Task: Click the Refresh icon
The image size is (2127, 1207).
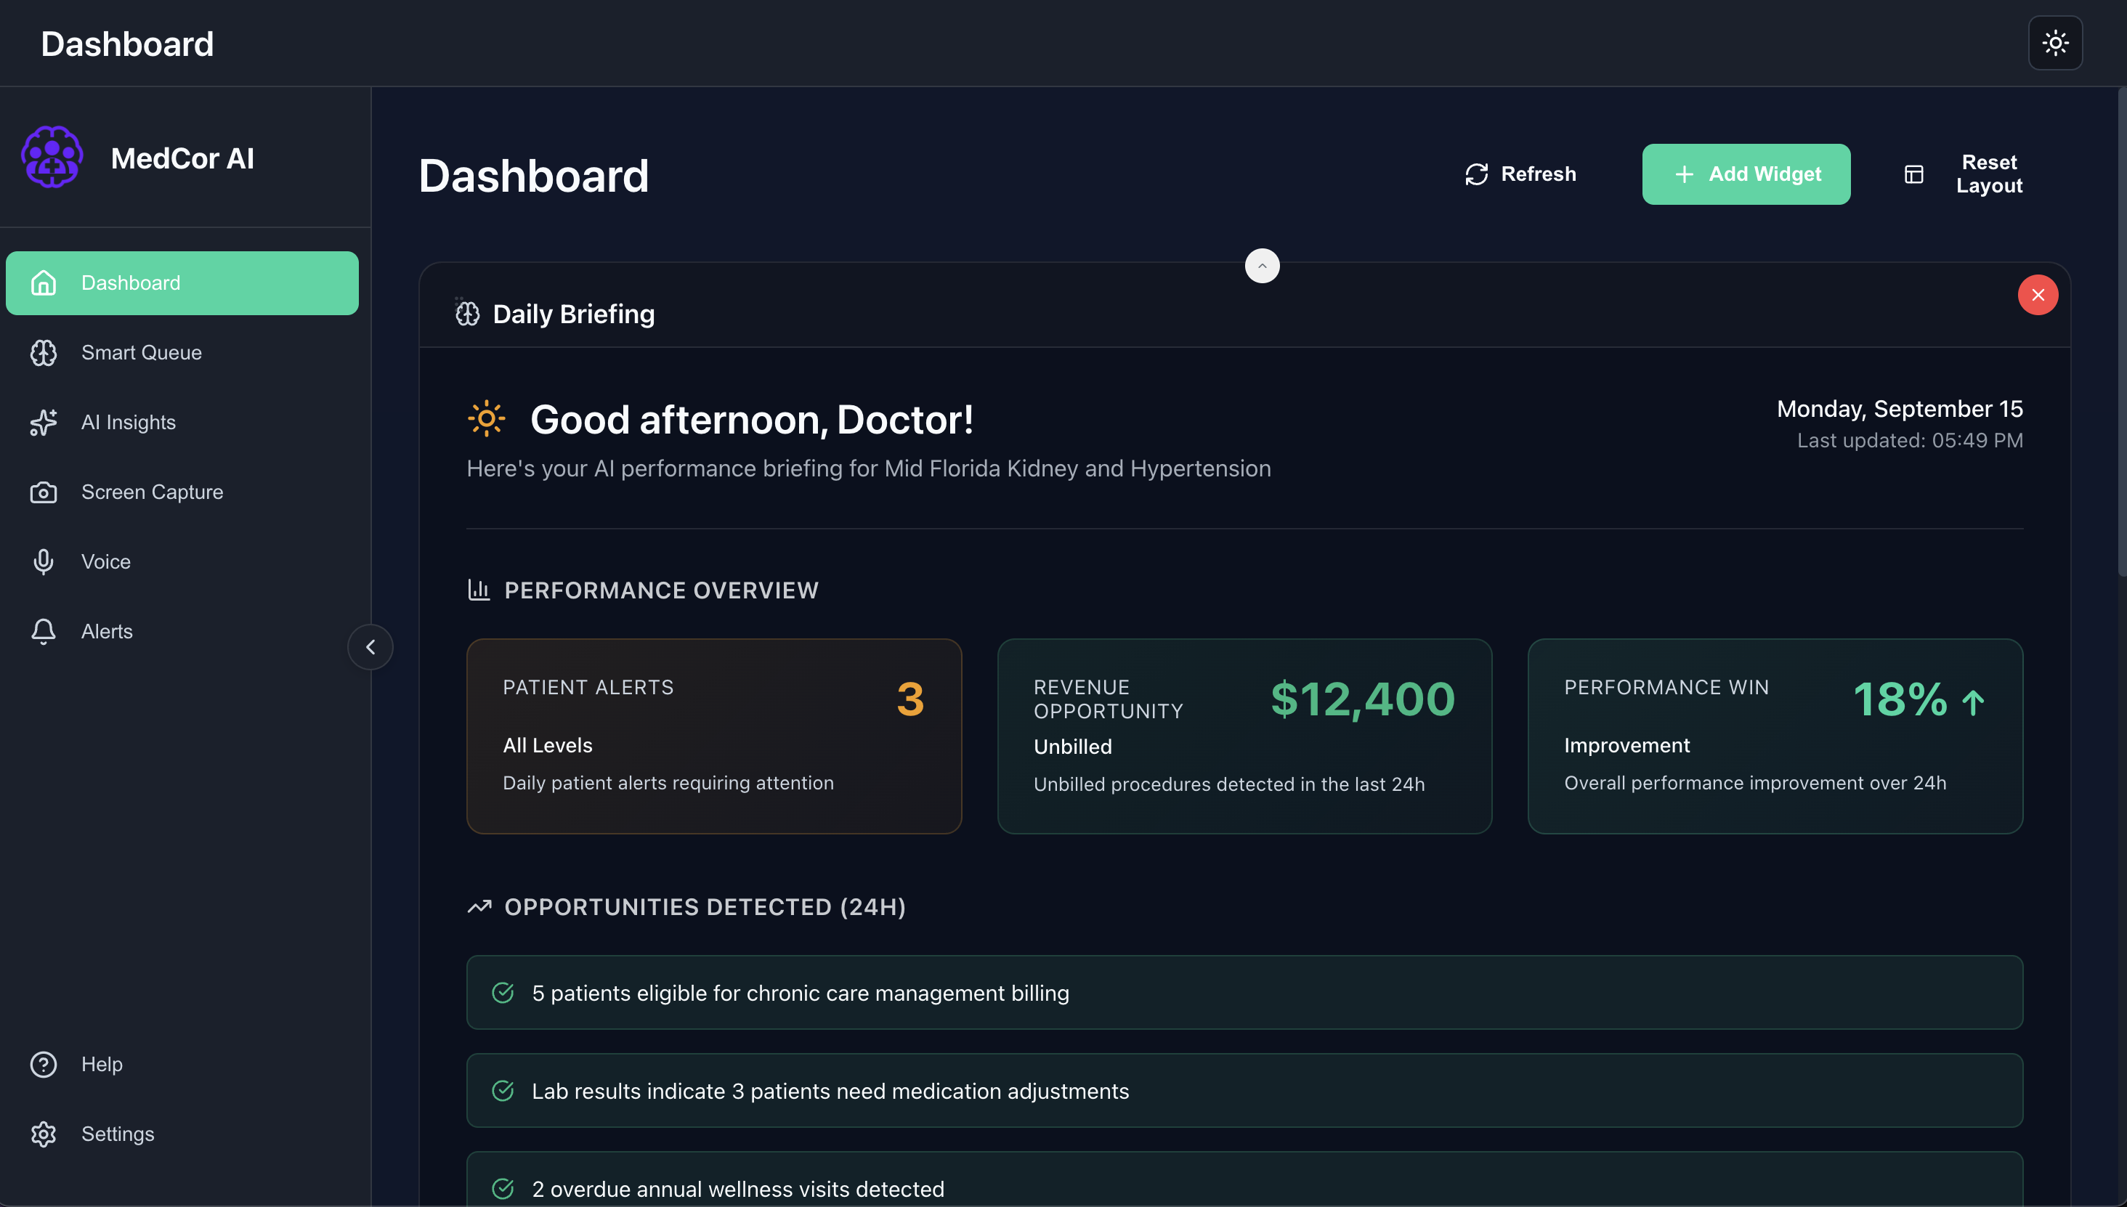Action: click(x=1478, y=174)
